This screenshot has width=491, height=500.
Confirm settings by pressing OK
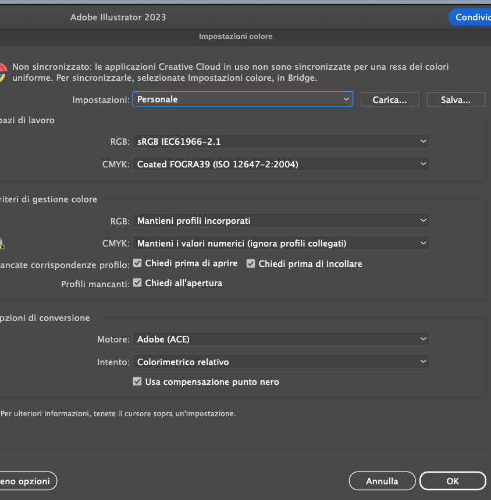click(x=453, y=481)
